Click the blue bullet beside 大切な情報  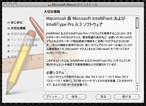[x=8, y=28]
